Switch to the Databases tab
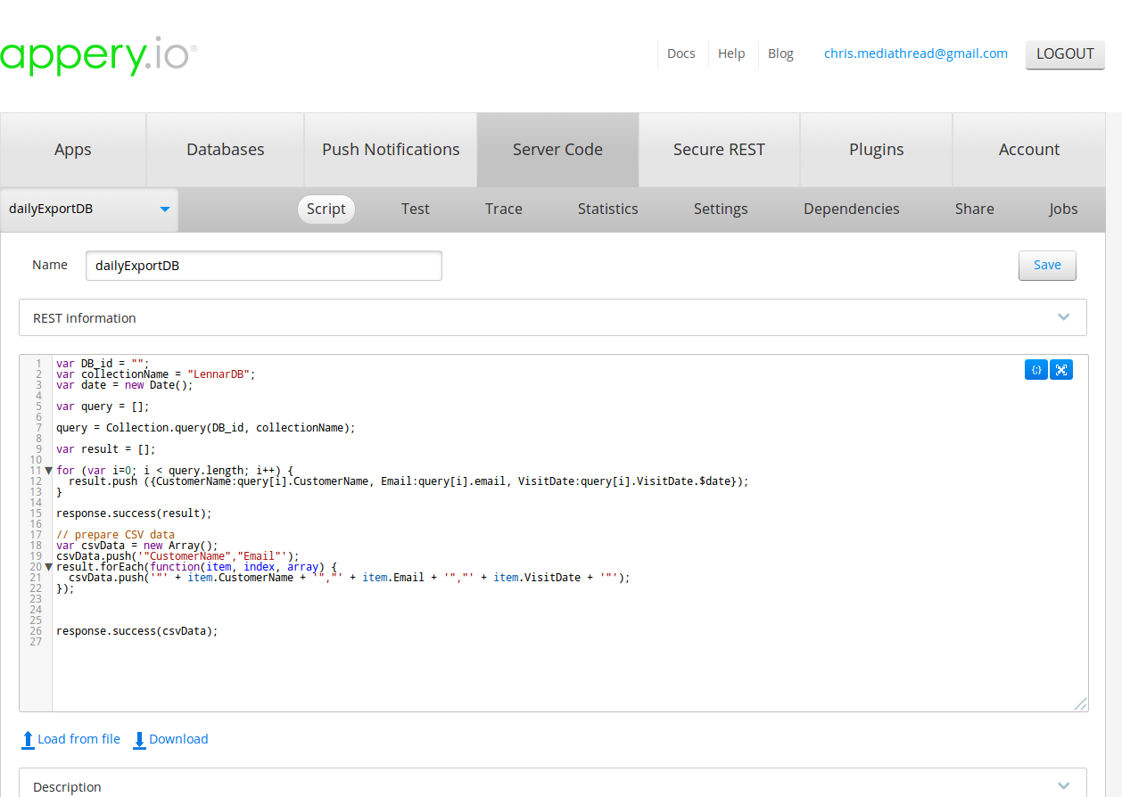Viewport: 1122px width, 797px height. [x=225, y=150]
